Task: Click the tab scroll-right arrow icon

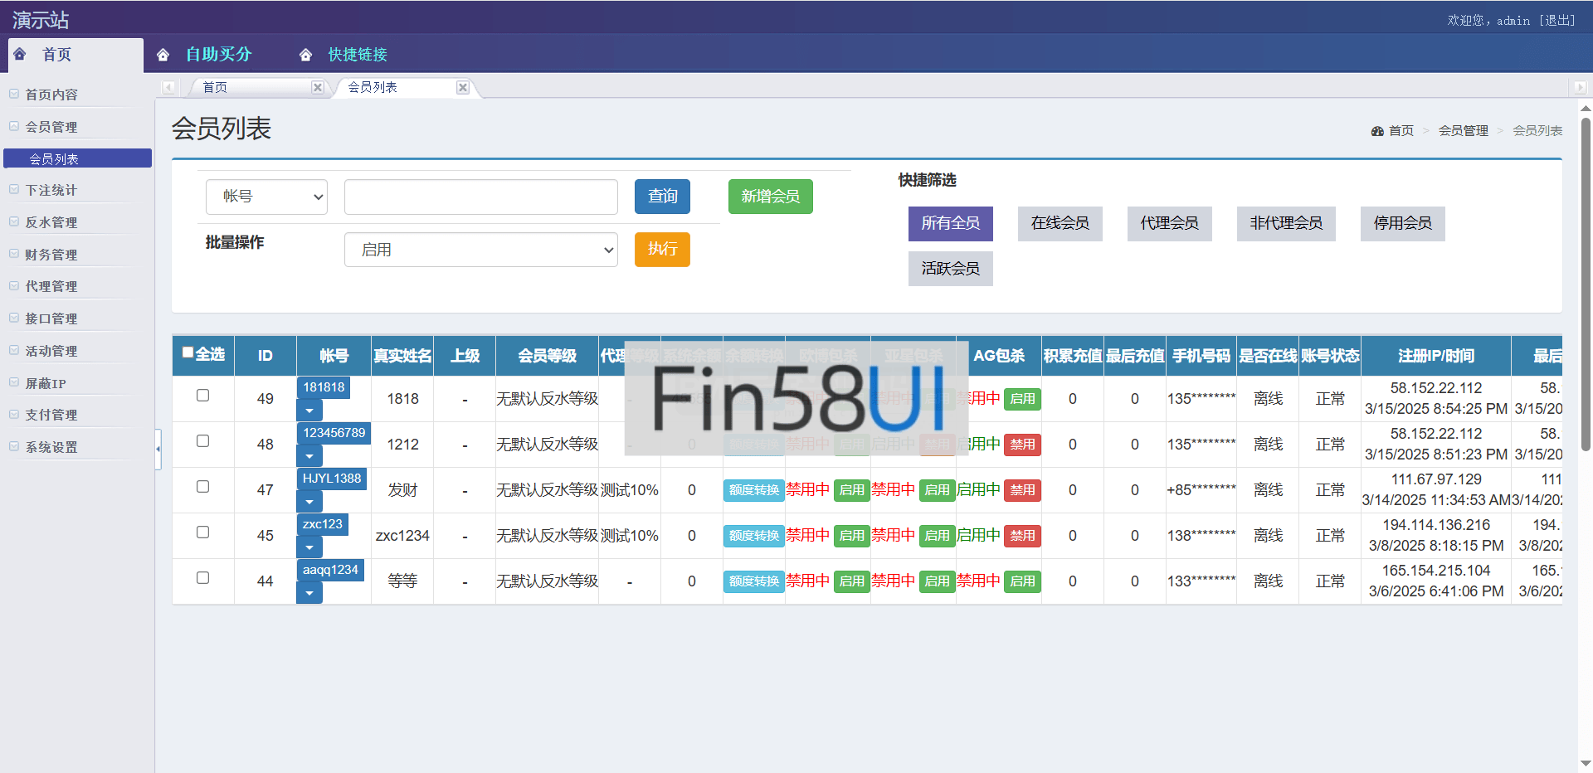Action: 1579,87
